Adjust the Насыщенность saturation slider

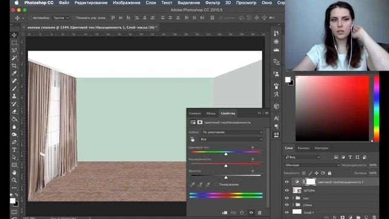pyautogui.click(x=225, y=165)
